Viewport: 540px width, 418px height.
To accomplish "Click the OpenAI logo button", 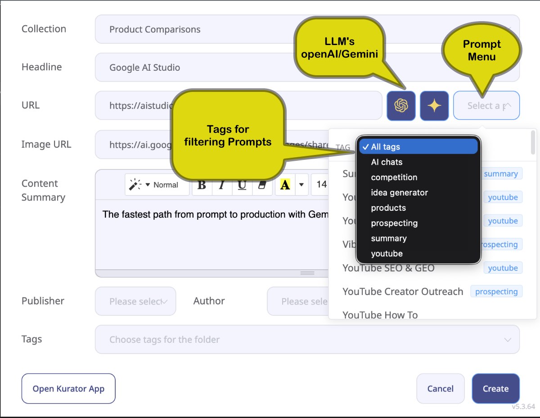I will click(x=401, y=106).
